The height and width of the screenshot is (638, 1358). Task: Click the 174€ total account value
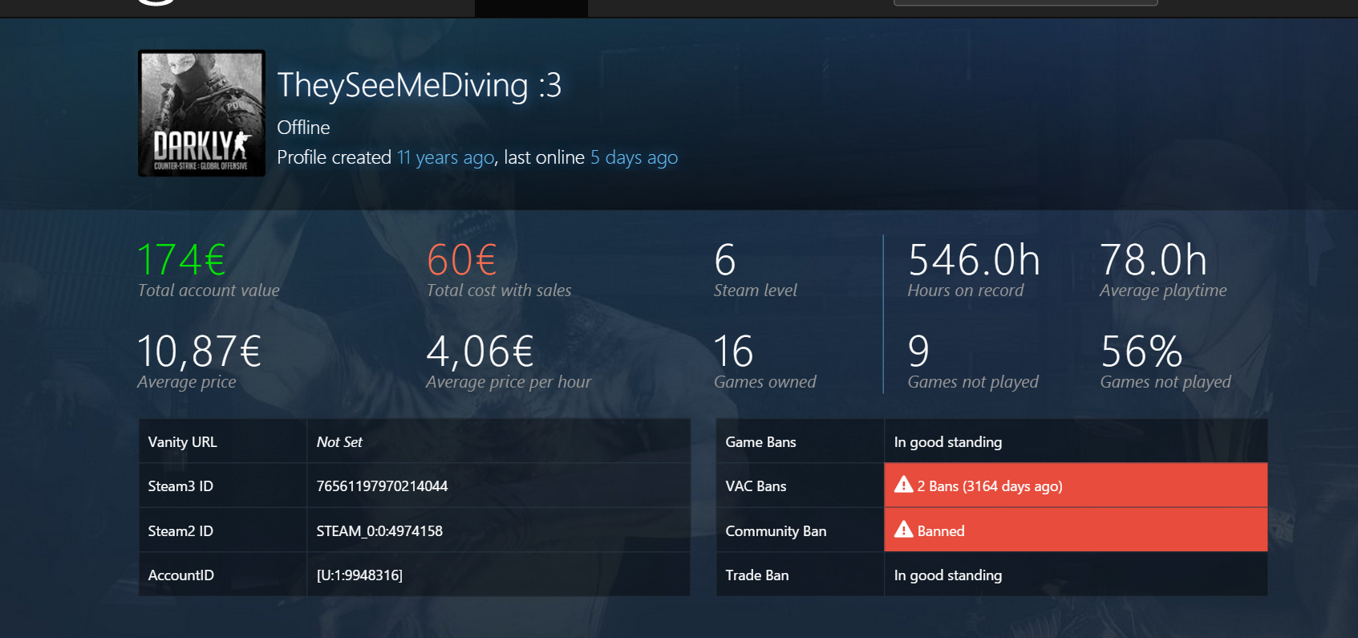pyautogui.click(x=181, y=260)
